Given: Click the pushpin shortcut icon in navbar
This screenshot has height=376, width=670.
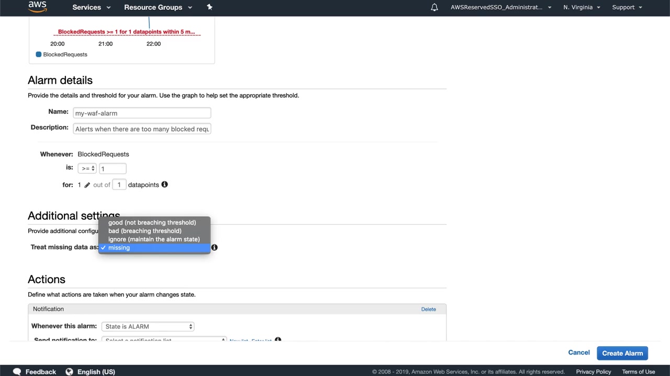Looking at the screenshot, I should tap(209, 7).
